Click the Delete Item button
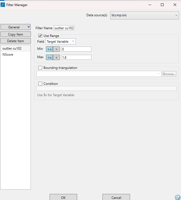Image resolution: width=181 pixels, height=200 pixels. (15, 41)
